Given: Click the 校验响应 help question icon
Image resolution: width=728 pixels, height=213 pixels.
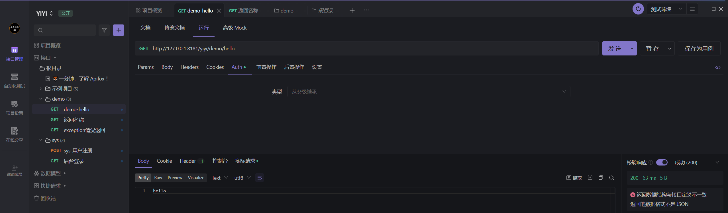Looking at the screenshot, I should tap(651, 162).
